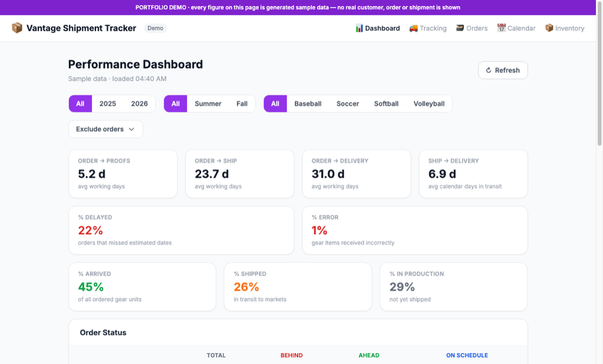Click the refresh arrow icon
The height and width of the screenshot is (364, 603).
489,70
